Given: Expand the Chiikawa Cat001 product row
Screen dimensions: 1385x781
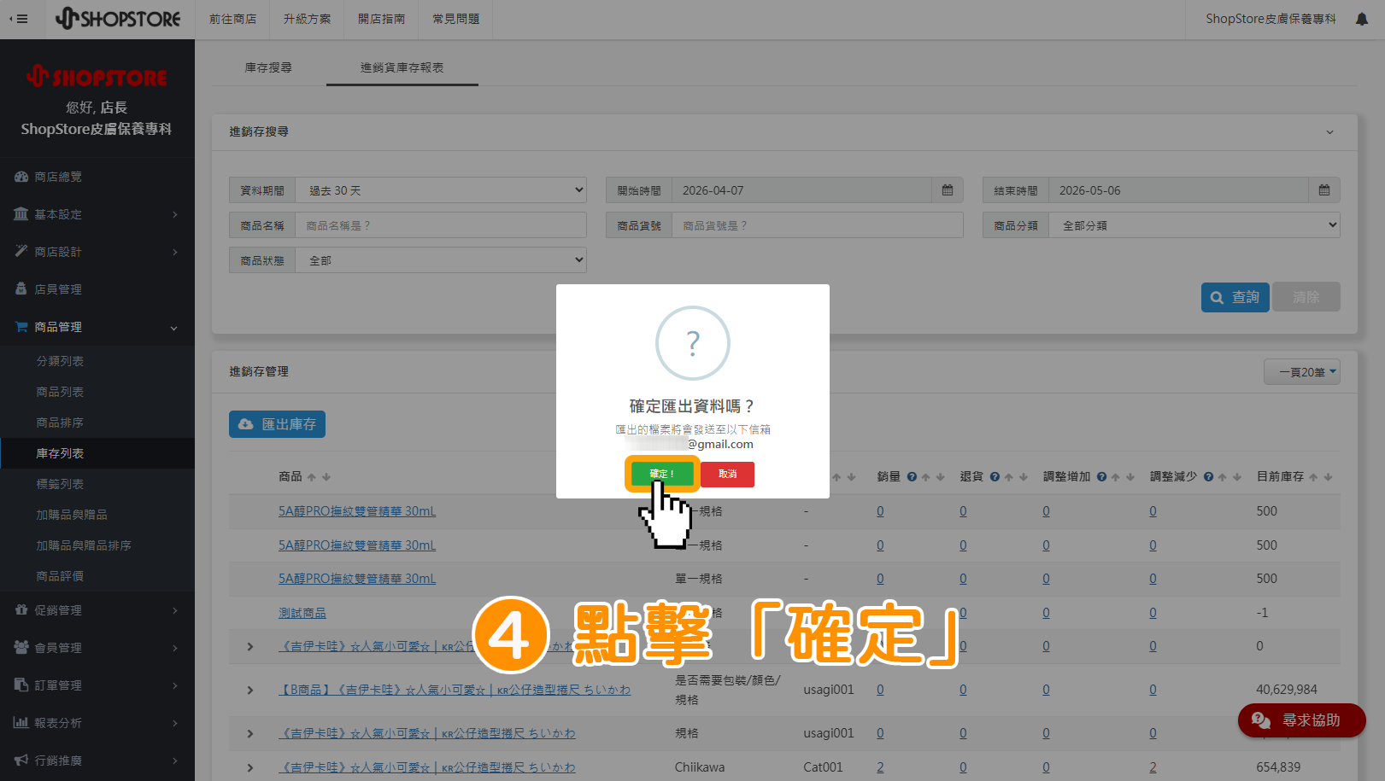Looking at the screenshot, I should click(250, 767).
